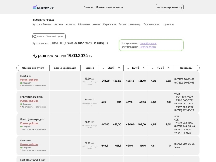Open Финансовые новости menu item
Image resolution: width=216 pixels, height=162 pixels.
109,7
